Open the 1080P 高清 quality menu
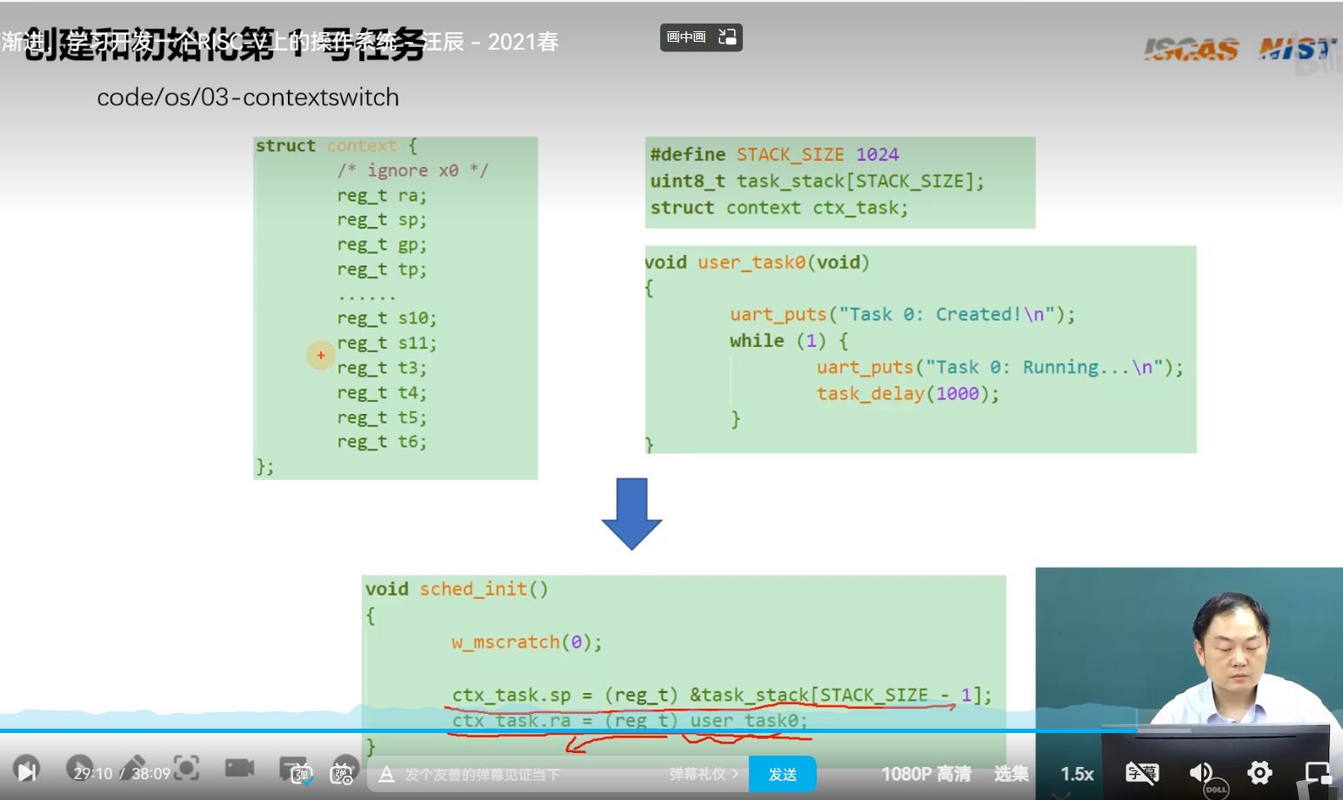 [x=925, y=774]
